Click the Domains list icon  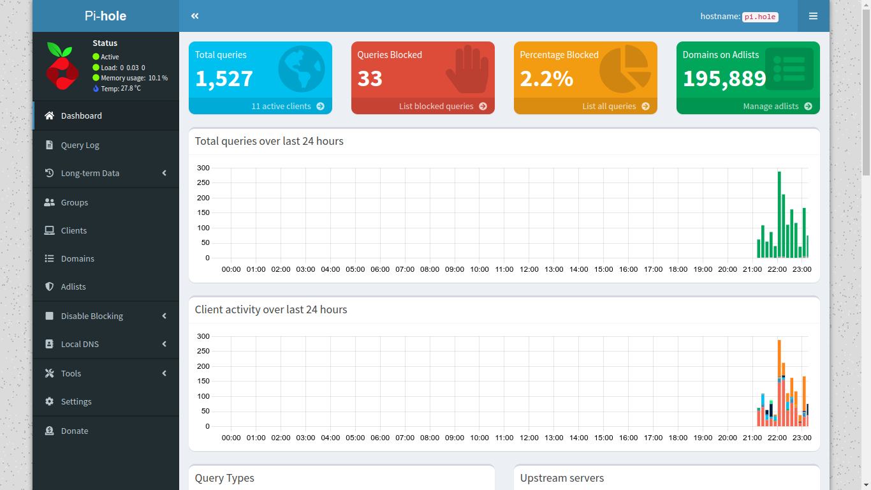point(49,258)
